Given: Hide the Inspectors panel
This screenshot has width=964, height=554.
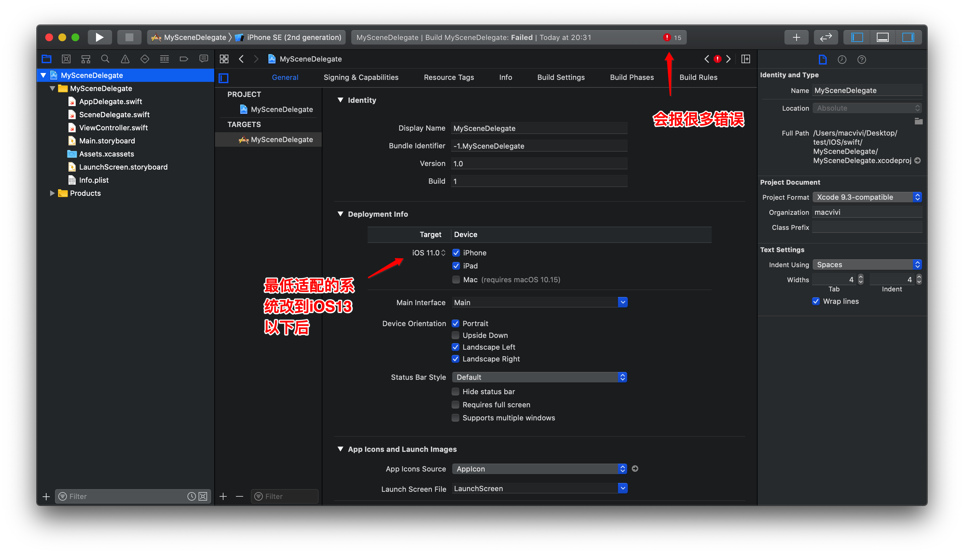Looking at the screenshot, I should pyautogui.click(x=908, y=37).
